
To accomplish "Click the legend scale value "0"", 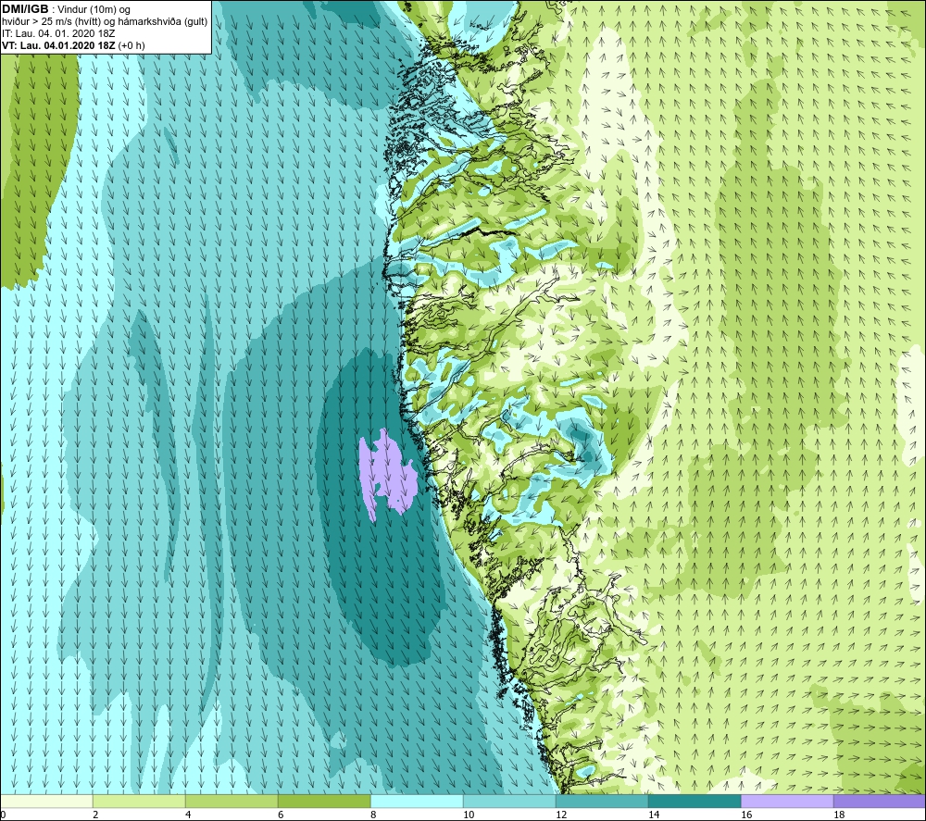I will coord(3,815).
